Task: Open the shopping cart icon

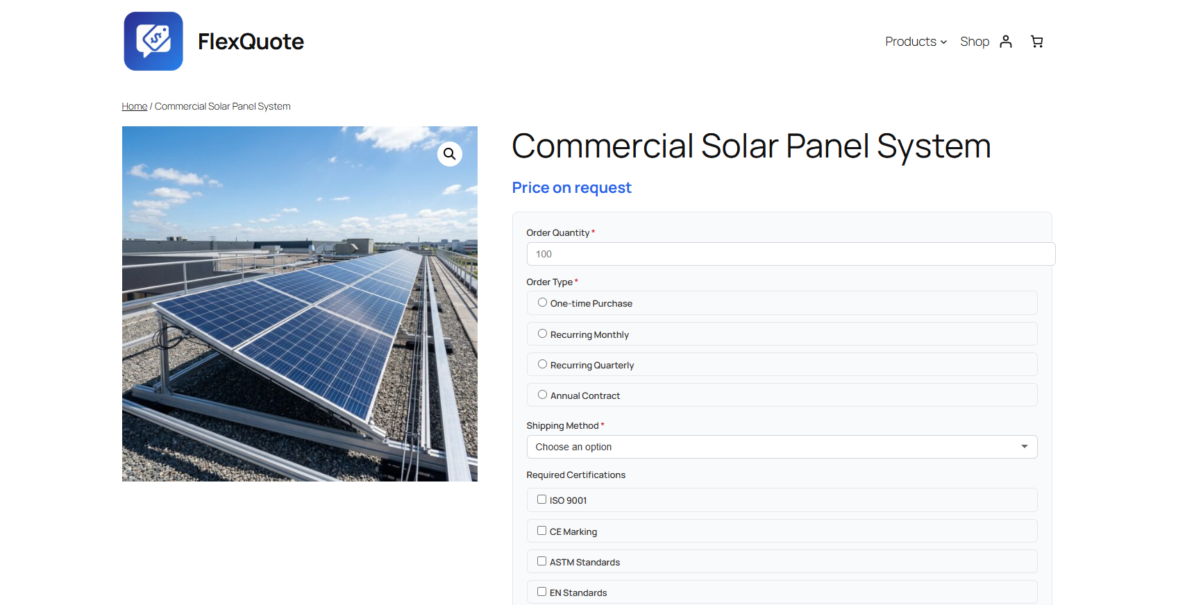Action: pyautogui.click(x=1036, y=42)
